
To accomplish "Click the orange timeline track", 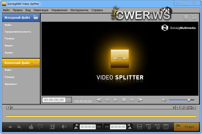I will (x=101, y=117).
